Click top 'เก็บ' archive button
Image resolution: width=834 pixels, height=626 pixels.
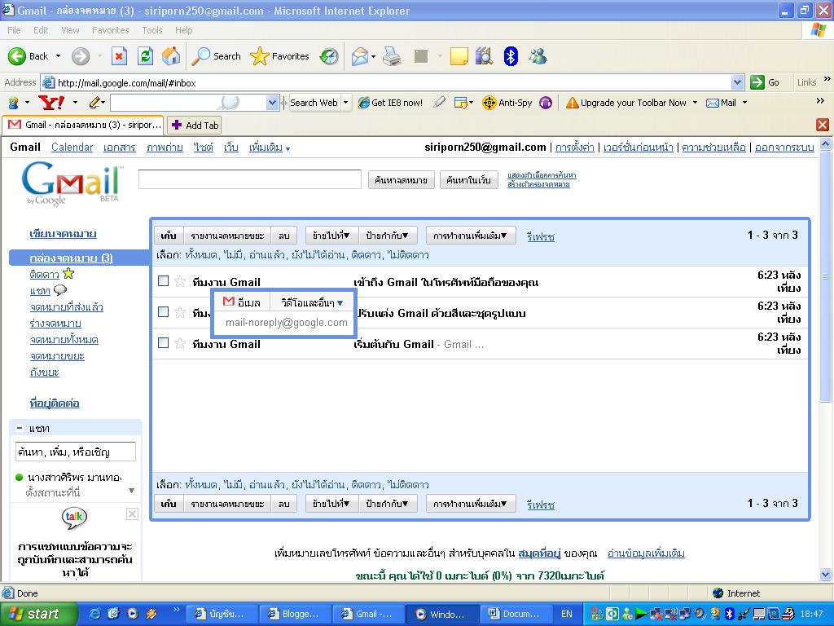(x=169, y=236)
